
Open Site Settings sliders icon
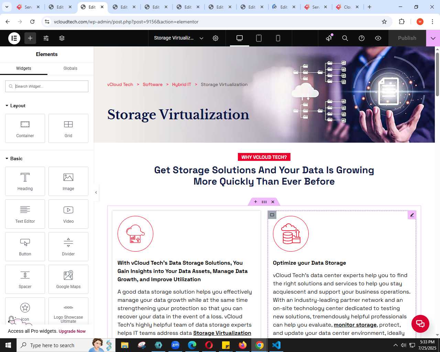(x=46, y=38)
